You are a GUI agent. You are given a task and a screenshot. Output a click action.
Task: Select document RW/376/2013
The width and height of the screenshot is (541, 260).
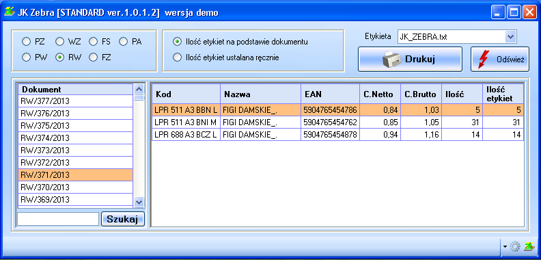(75, 114)
